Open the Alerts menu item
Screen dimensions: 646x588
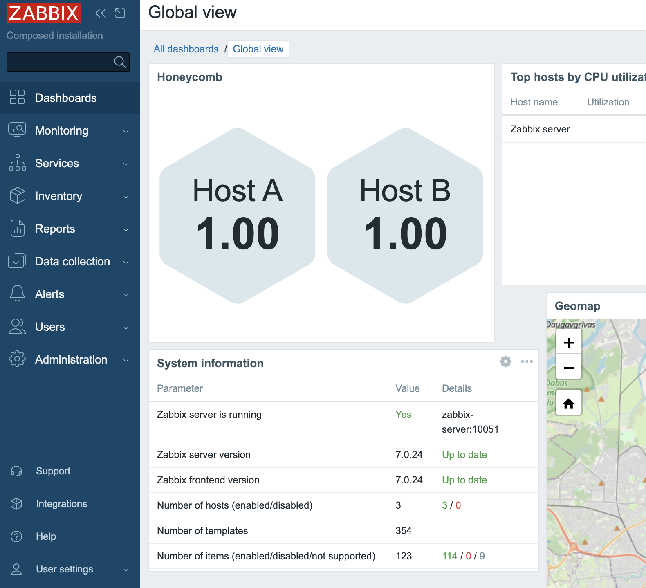click(x=50, y=294)
